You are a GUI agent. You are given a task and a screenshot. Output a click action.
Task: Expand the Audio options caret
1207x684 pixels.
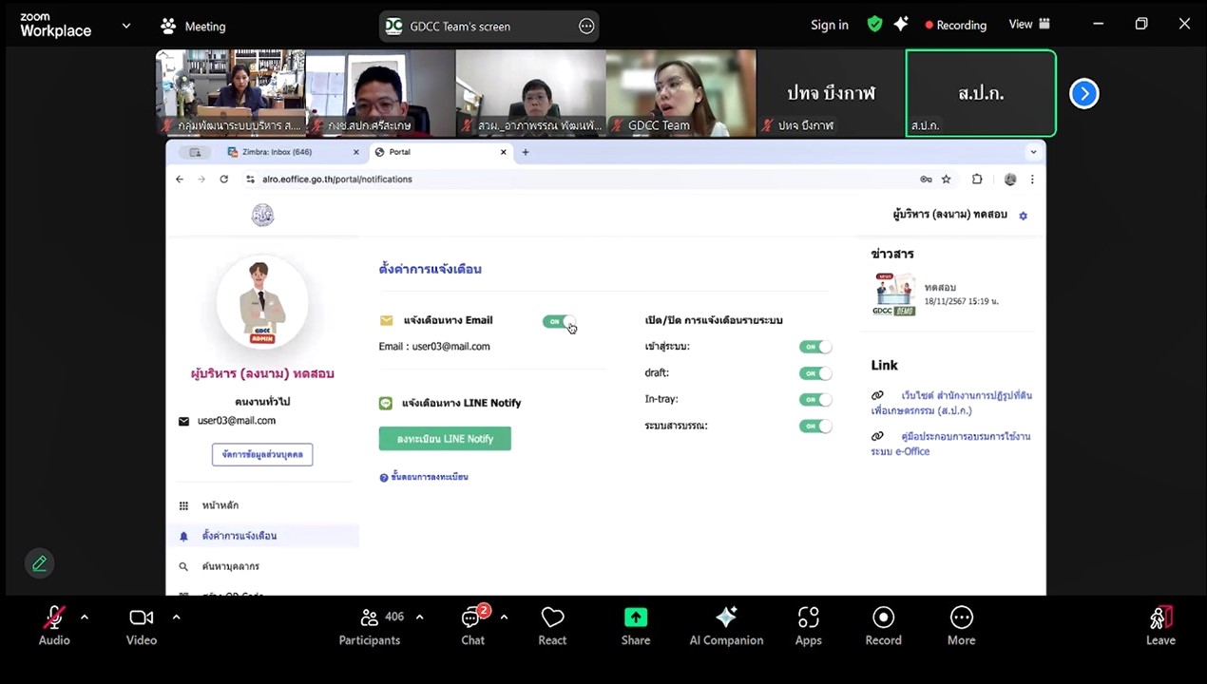pos(85,617)
